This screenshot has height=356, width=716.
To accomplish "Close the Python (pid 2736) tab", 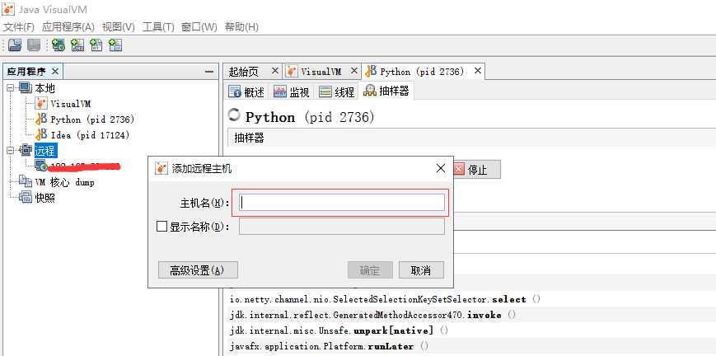I will tap(478, 71).
